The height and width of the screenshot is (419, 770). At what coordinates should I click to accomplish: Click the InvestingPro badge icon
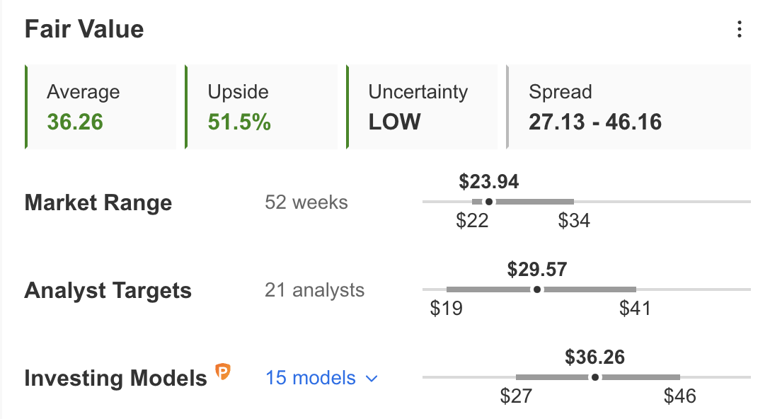point(223,372)
